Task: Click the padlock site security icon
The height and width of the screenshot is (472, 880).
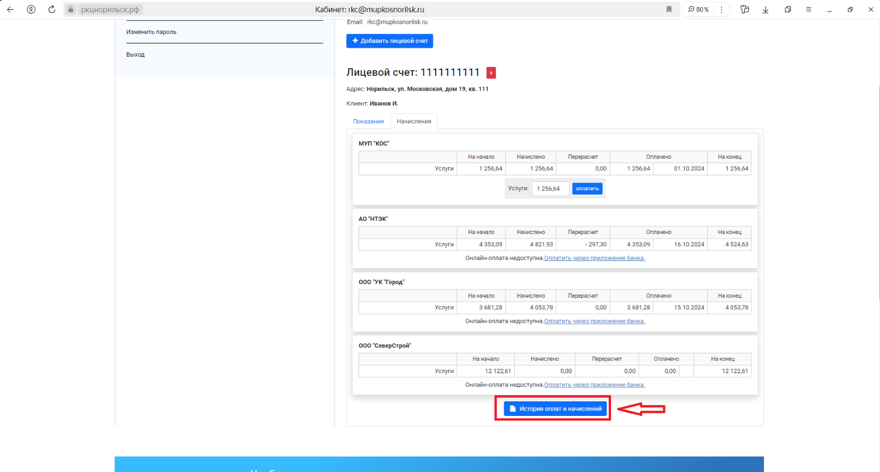Action: 71,9
